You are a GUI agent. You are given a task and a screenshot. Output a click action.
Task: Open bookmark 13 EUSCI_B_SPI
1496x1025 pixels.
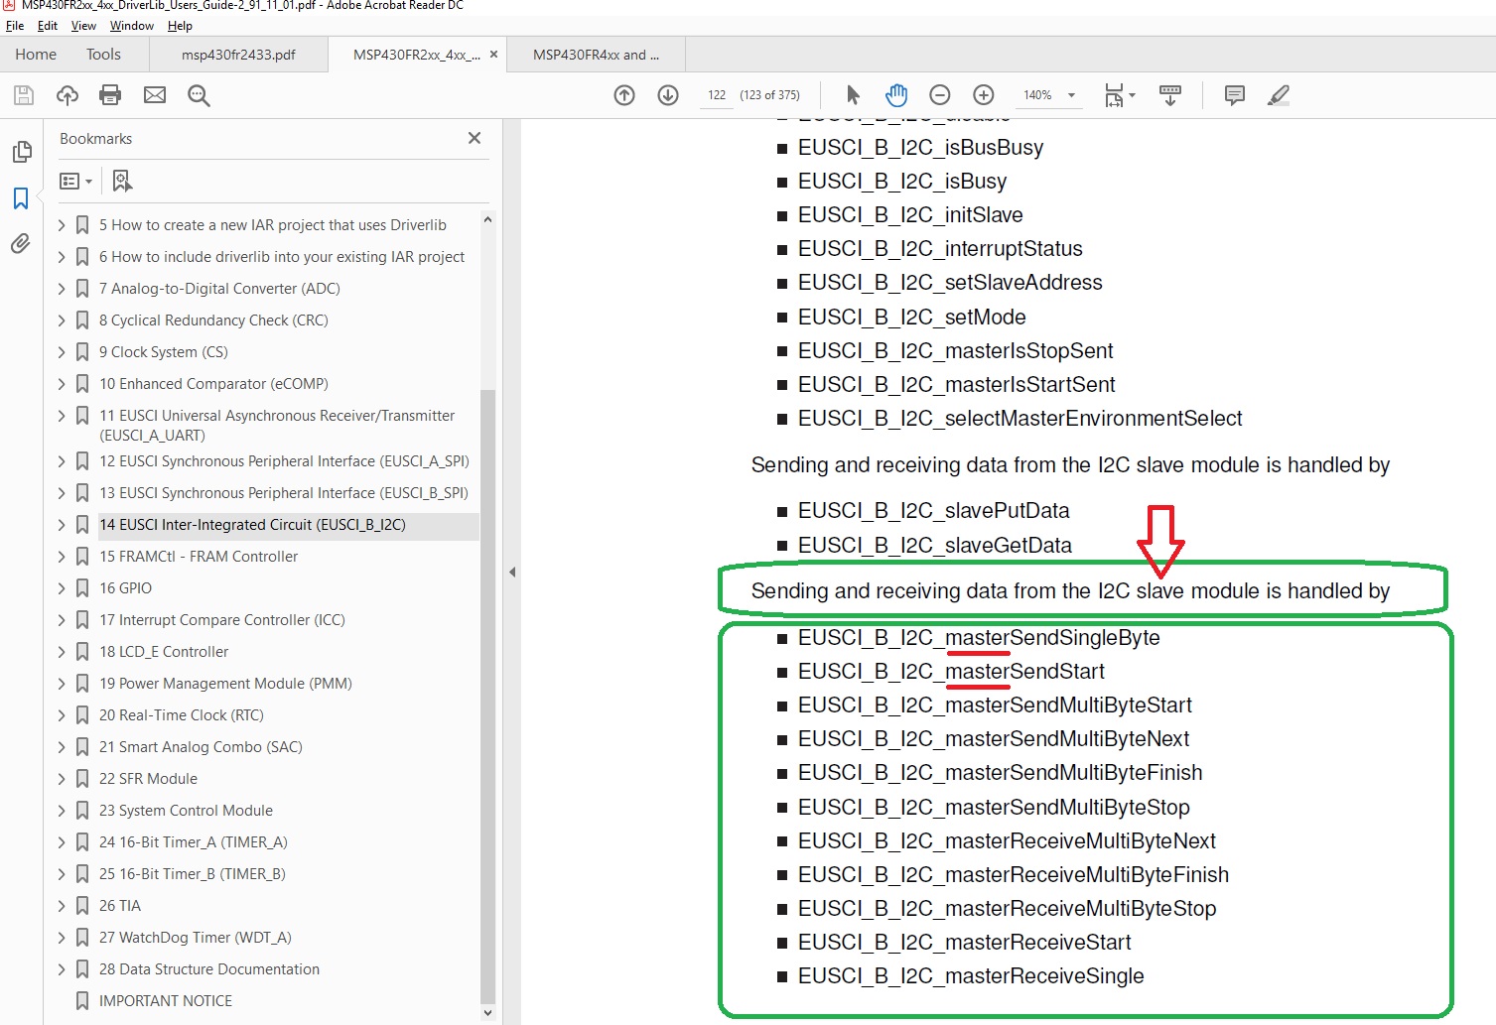coord(284,493)
